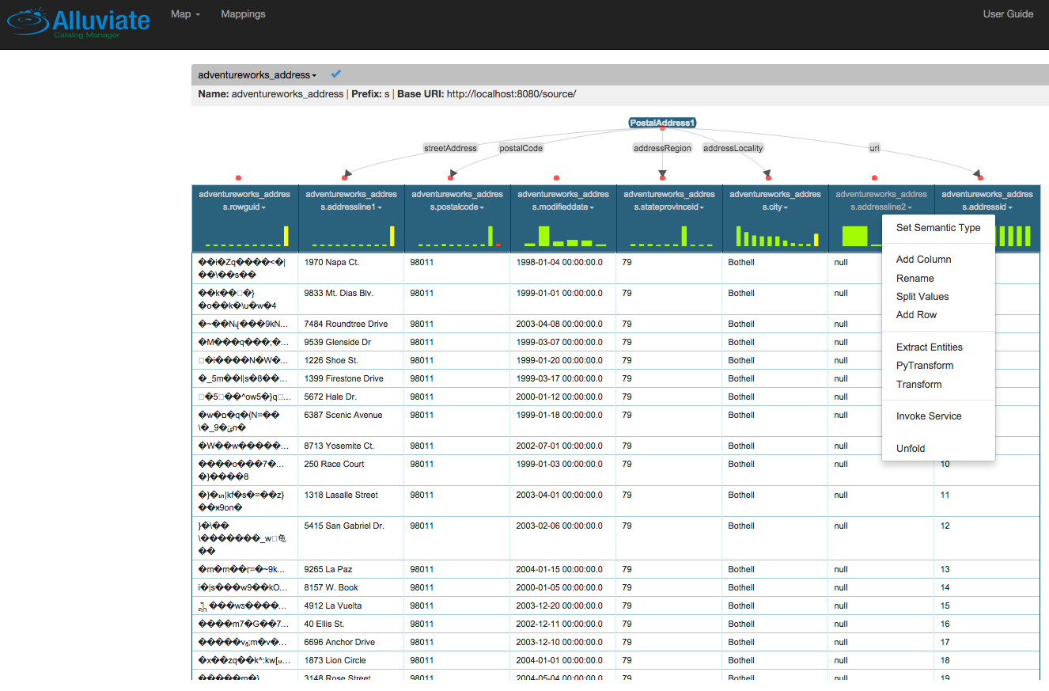Screen dimensions: 1049x691
Task: Click the cell '9265 La Paz'
Action: pyautogui.click(x=351, y=569)
